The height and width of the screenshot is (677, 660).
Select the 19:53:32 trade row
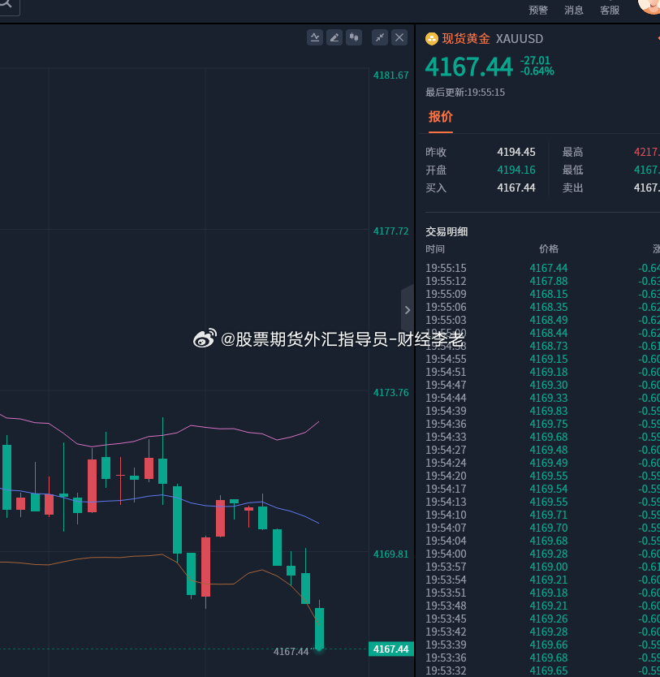click(542, 671)
